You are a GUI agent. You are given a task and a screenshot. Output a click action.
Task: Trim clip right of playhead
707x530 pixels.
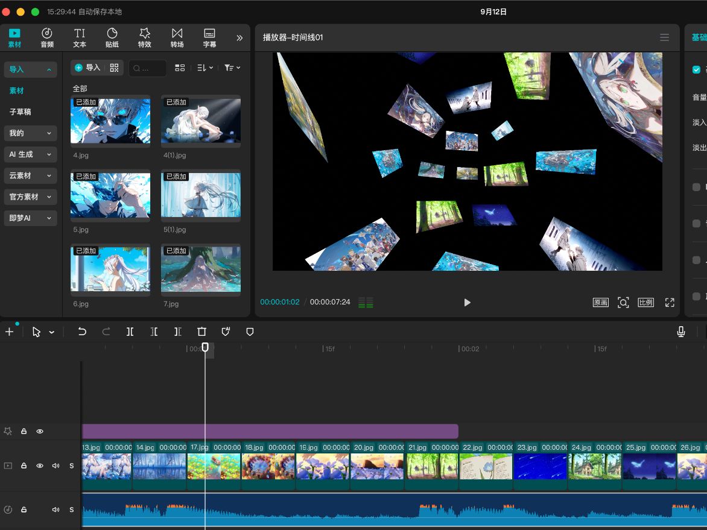tap(177, 332)
